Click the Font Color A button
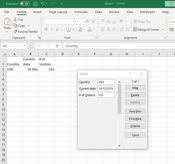175x164 pixels. [90, 29]
